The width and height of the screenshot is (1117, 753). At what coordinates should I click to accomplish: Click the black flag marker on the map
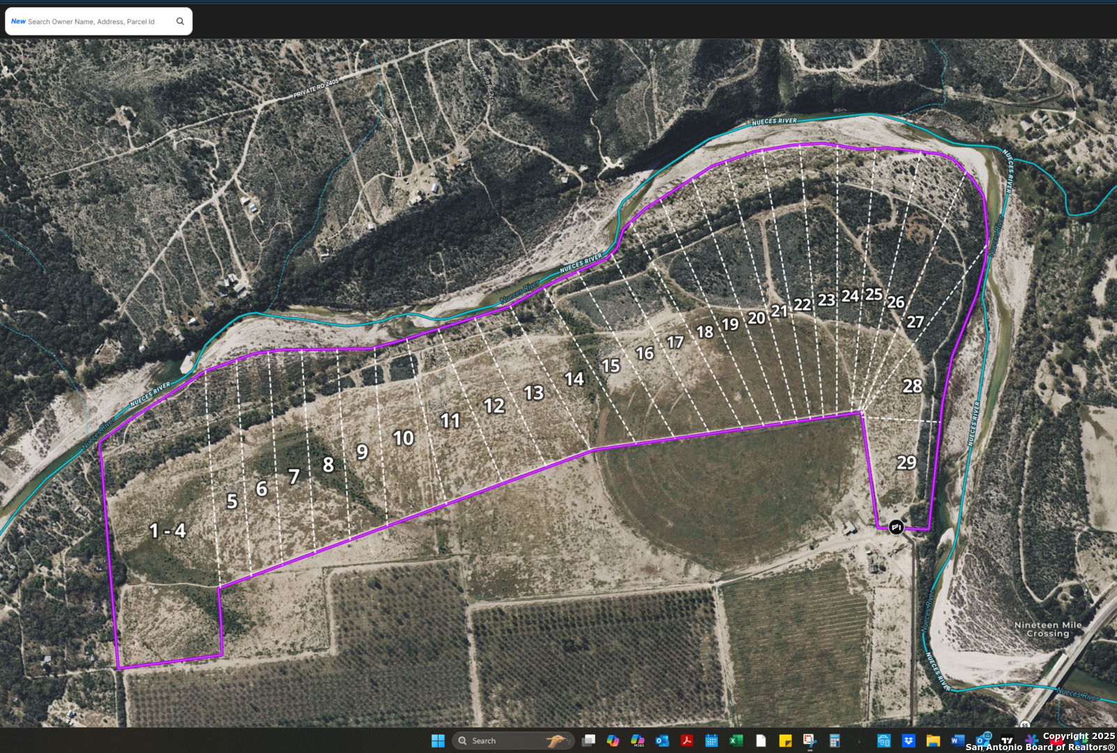point(896,527)
